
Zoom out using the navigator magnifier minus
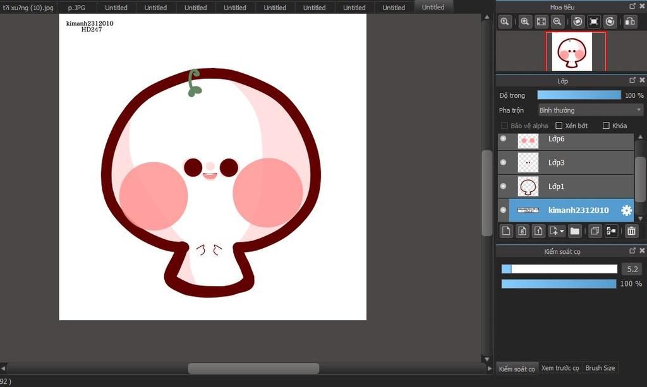[x=557, y=22]
